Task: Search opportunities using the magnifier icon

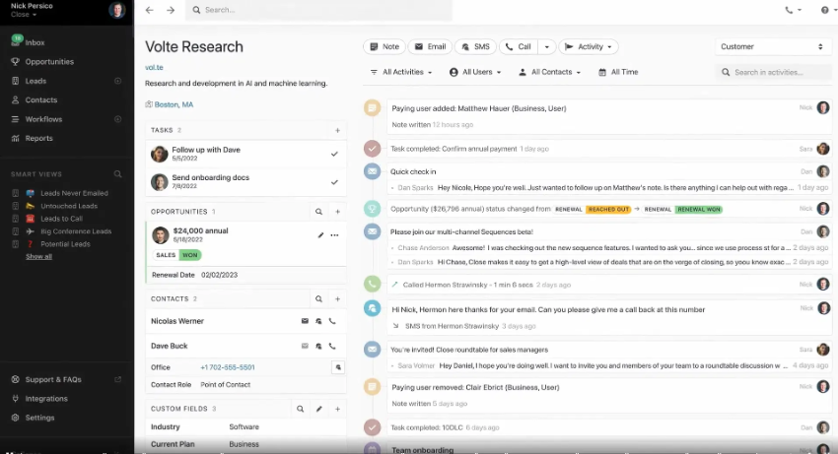Action: [318, 212]
